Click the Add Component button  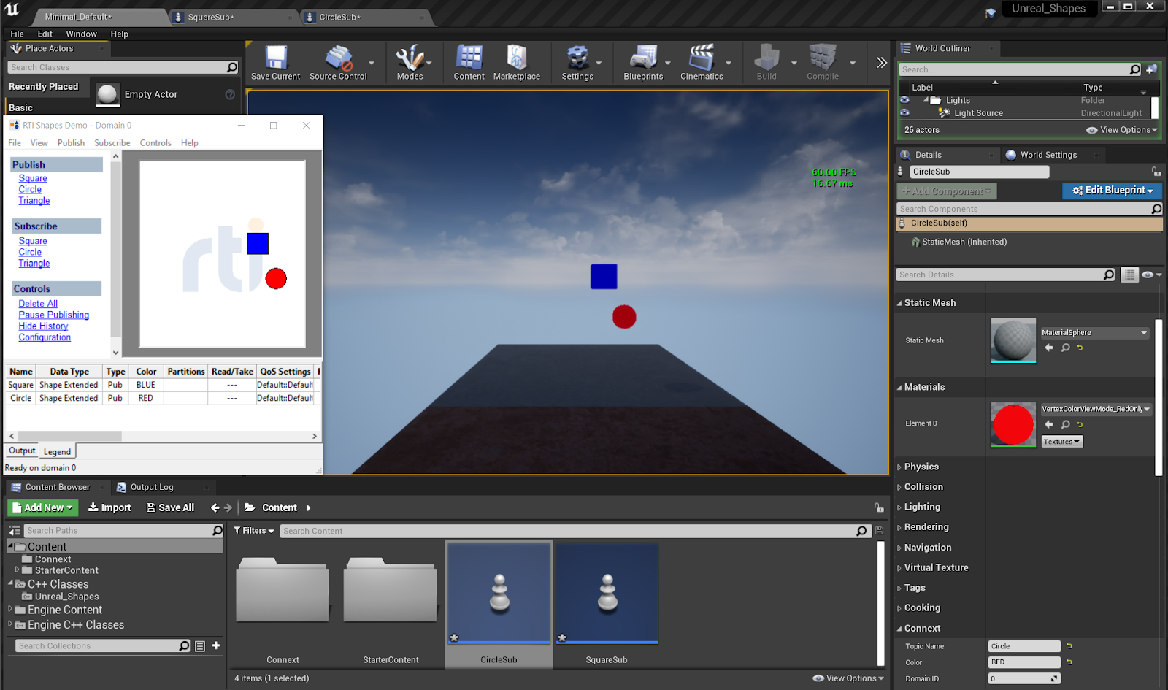946,191
